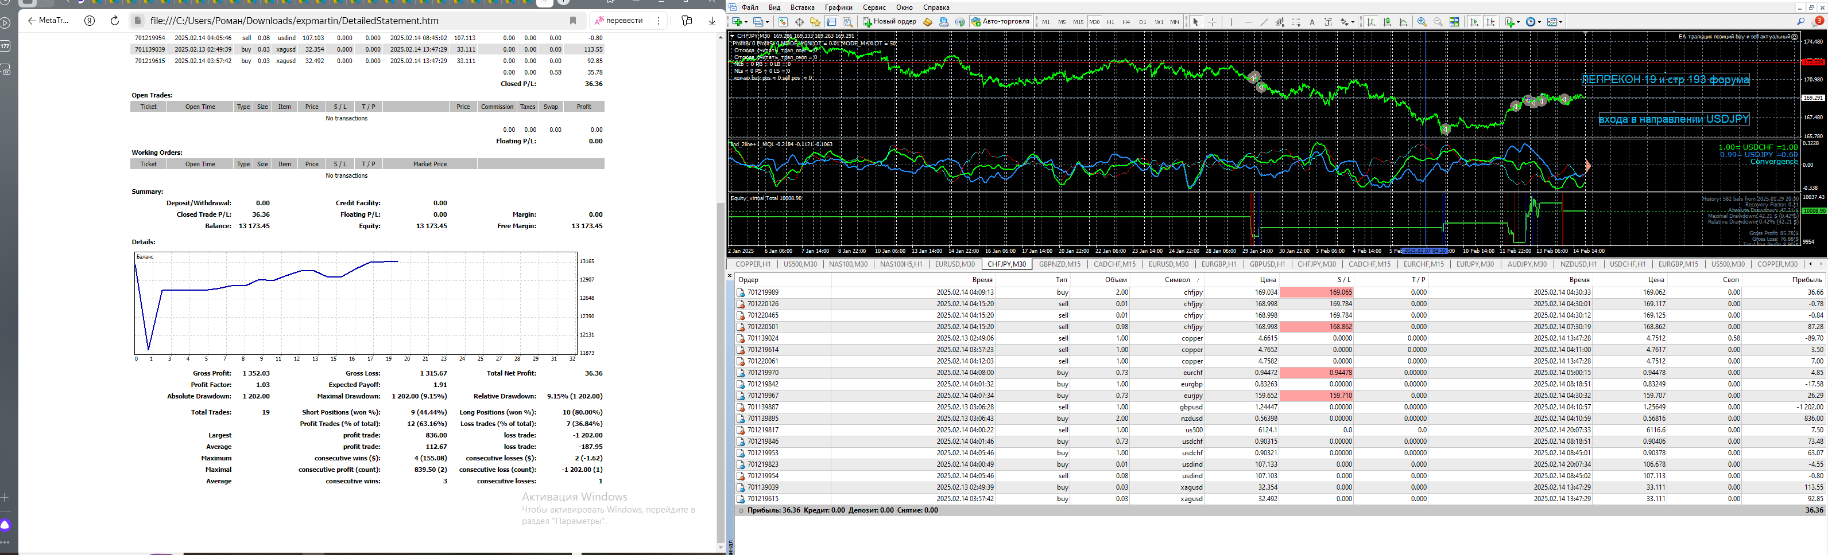Click the zoom out magnifier icon
The image size is (1828, 555).
coord(1438,22)
